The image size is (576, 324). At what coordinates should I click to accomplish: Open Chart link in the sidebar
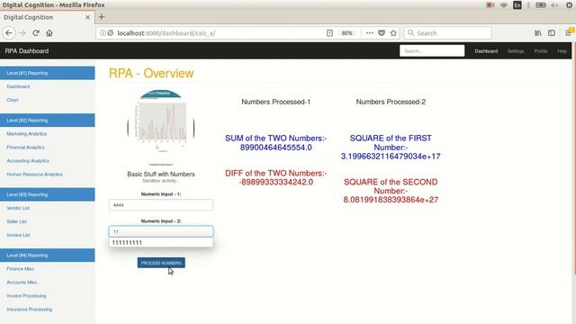[13, 100]
